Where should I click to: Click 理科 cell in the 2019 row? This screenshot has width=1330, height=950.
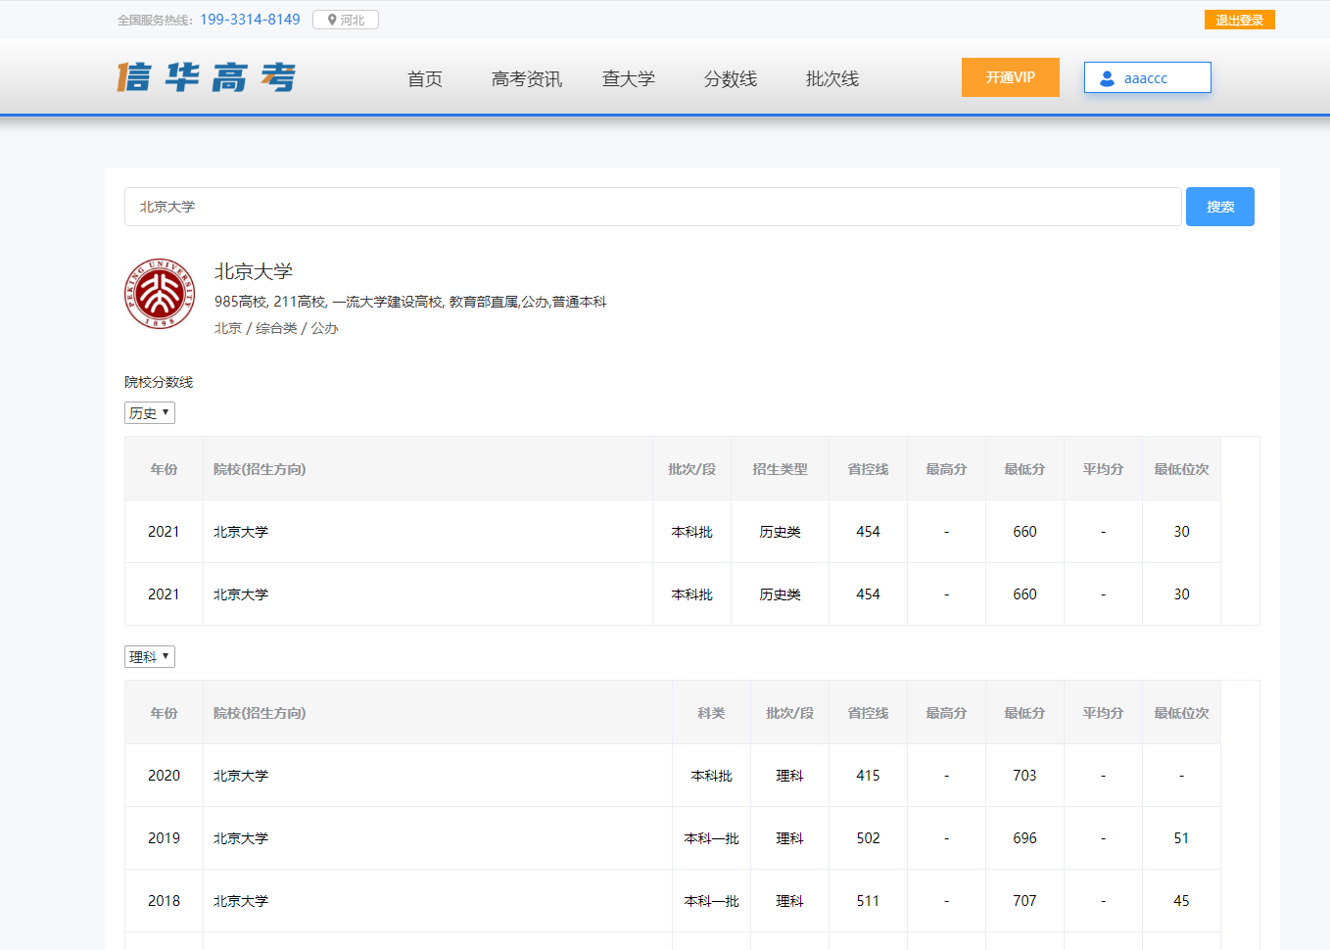tap(789, 838)
